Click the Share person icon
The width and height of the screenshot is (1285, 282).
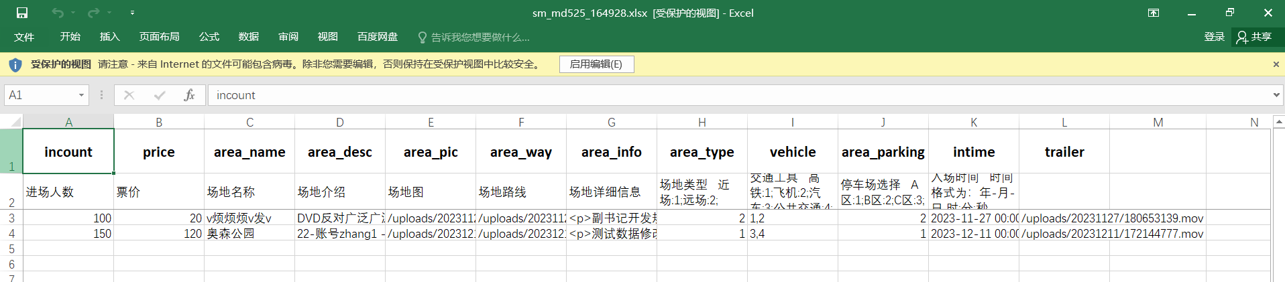pyautogui.click(x=1242, y=37)
